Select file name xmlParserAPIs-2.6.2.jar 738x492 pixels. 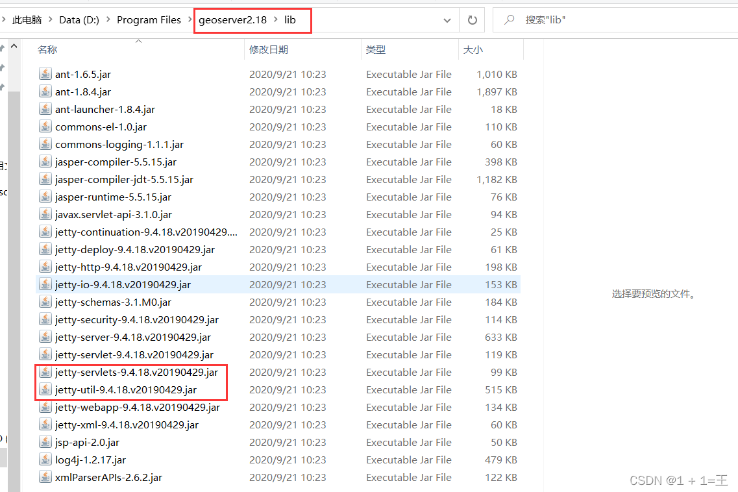coord(108,478)
